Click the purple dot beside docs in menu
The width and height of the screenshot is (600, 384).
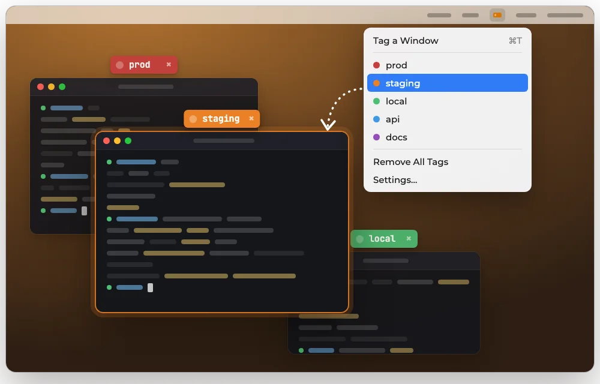point(377,137)
